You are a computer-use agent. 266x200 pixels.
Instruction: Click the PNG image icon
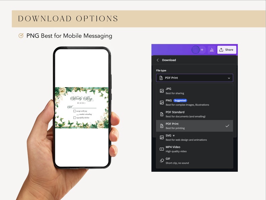coord(162,102)
